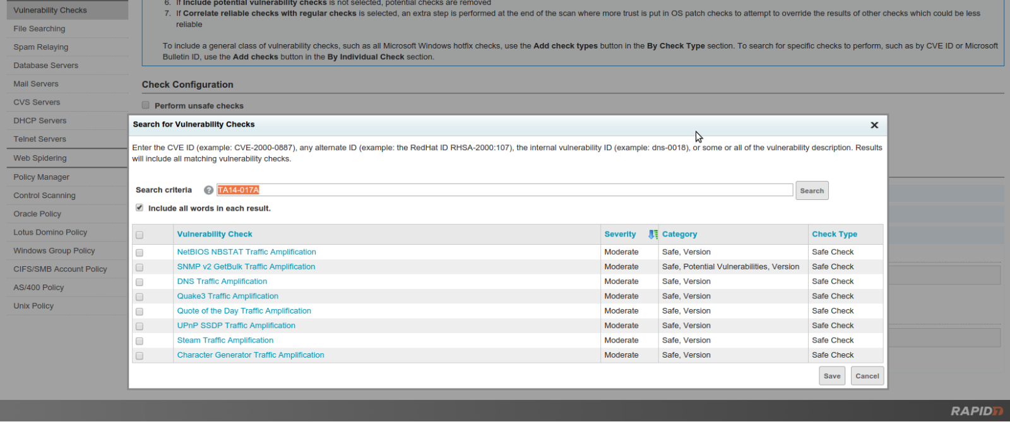Click the Severity sort arrow icon
Screen dimensions: 1010x422
coord(653,235)
